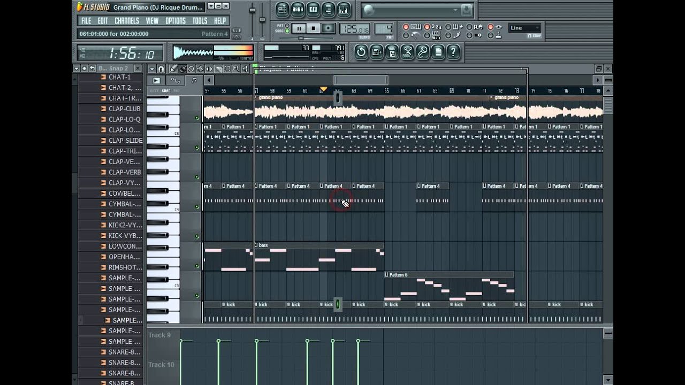This screenshot has width=685, height=385.
Task: Switch to the note-icon pattern clips tab
Action: [x=194, y=80]
